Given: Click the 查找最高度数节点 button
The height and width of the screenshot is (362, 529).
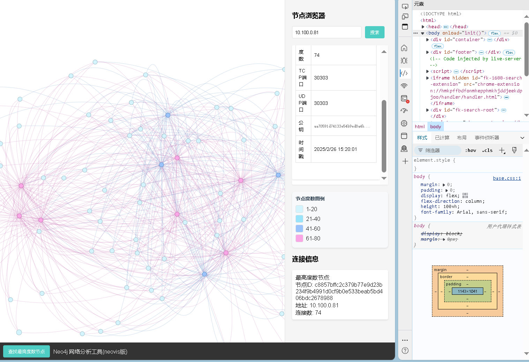Looking at the screenshot, I should tap(27, 352).
